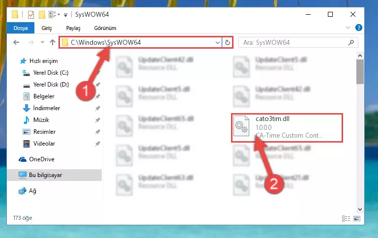378x238 pixels.
Task: Select Müzik in the sidebar
Action: coord(41,120)
